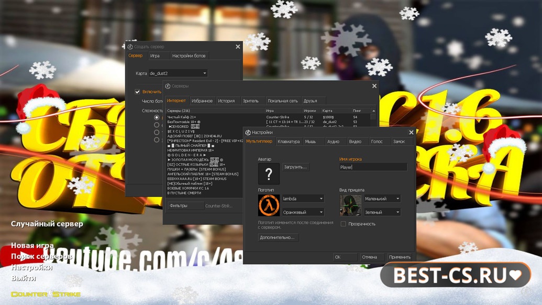Click the Загрузить... avatar button
This screenshot has height=305, width=542.
(295, 167)
